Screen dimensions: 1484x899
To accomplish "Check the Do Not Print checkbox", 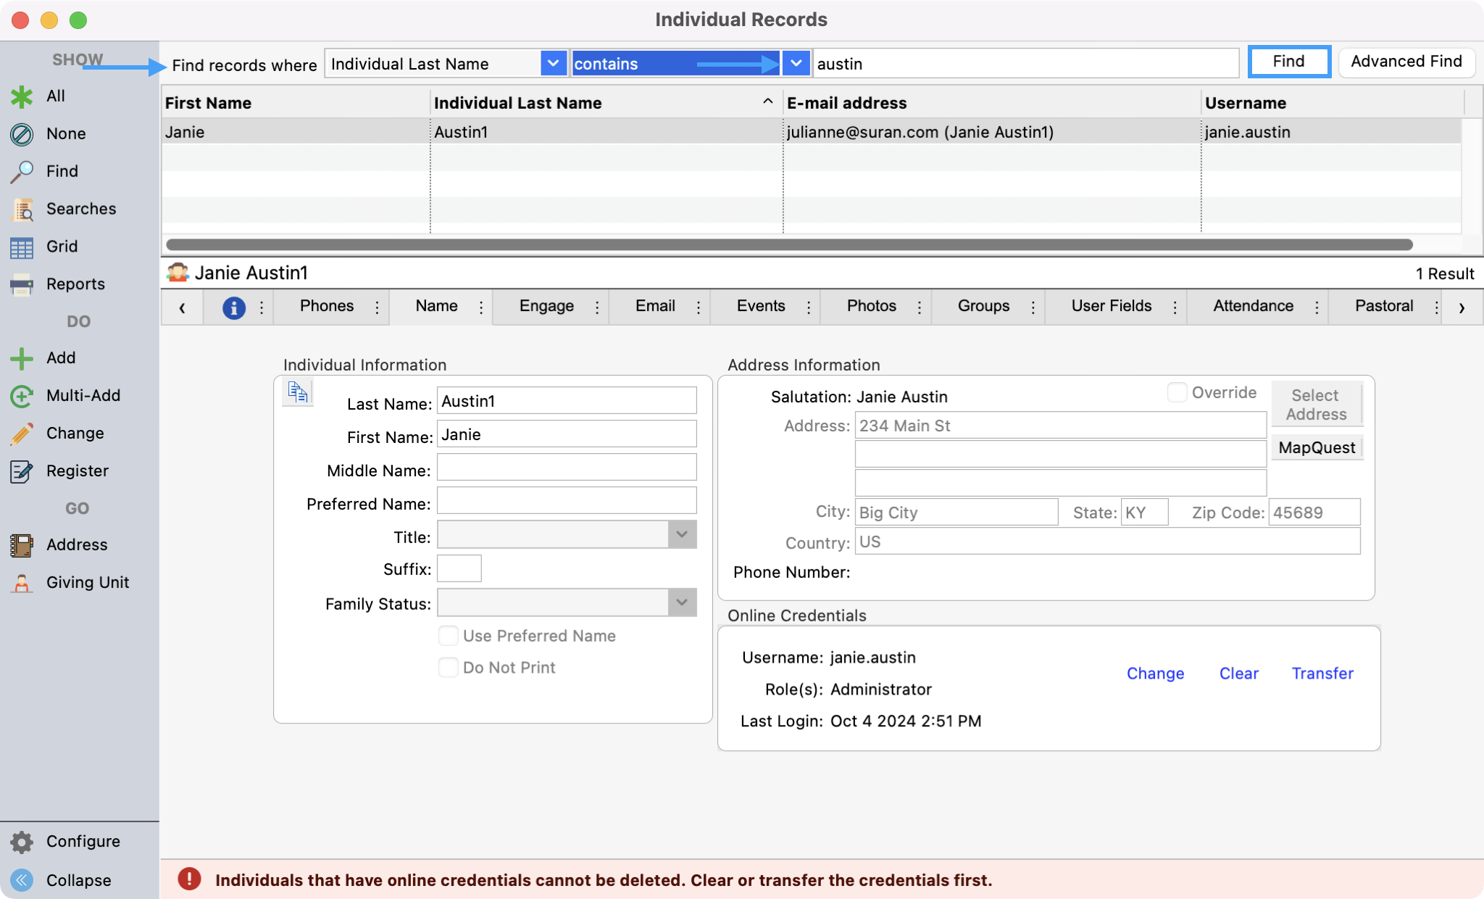I will 449,668.
